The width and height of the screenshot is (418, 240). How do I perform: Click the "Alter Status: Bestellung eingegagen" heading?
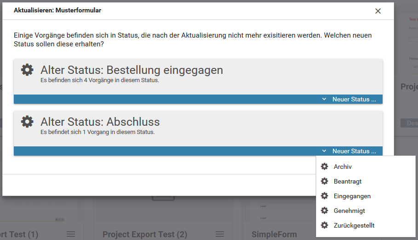pos(132,70)
